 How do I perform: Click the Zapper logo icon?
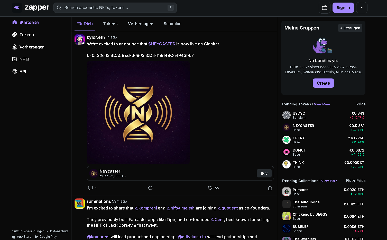(17, 8)
